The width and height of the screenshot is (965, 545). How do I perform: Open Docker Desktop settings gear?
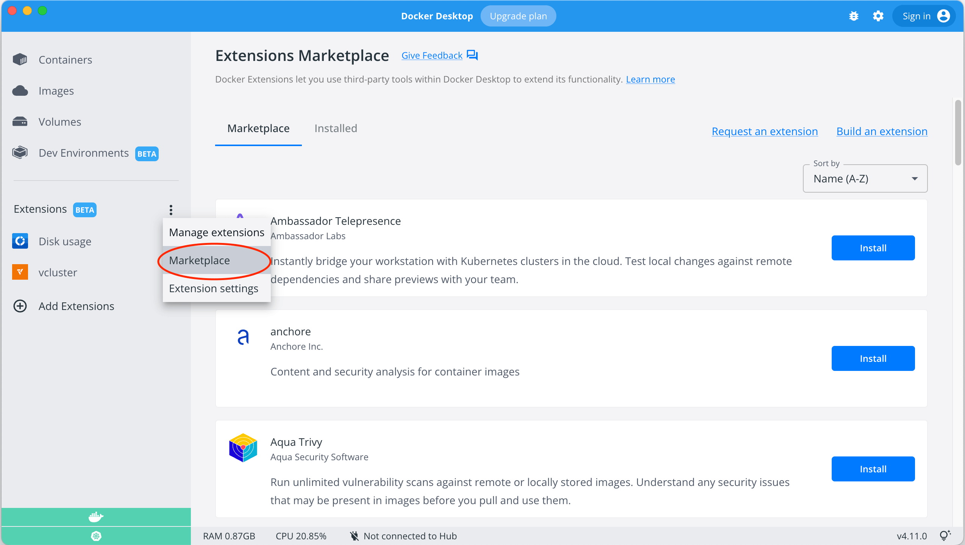(878, 16)
